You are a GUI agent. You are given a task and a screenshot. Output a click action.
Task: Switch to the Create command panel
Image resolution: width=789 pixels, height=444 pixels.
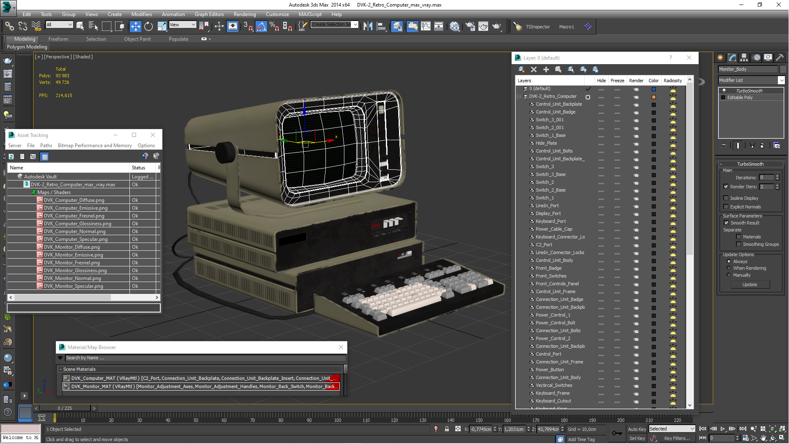(720, 58)
